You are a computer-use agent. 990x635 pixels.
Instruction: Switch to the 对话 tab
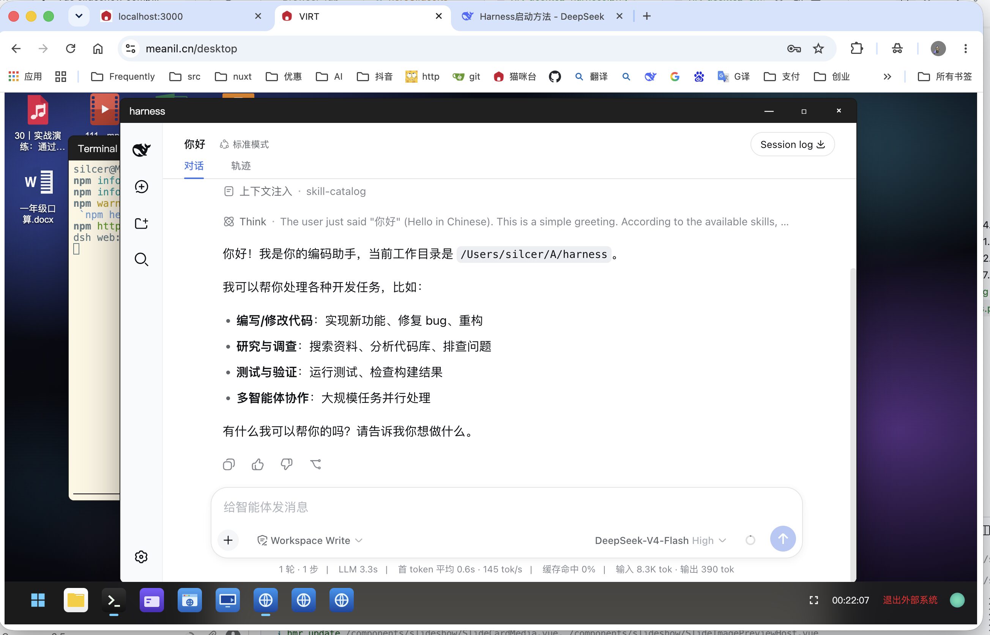point(194,166)
